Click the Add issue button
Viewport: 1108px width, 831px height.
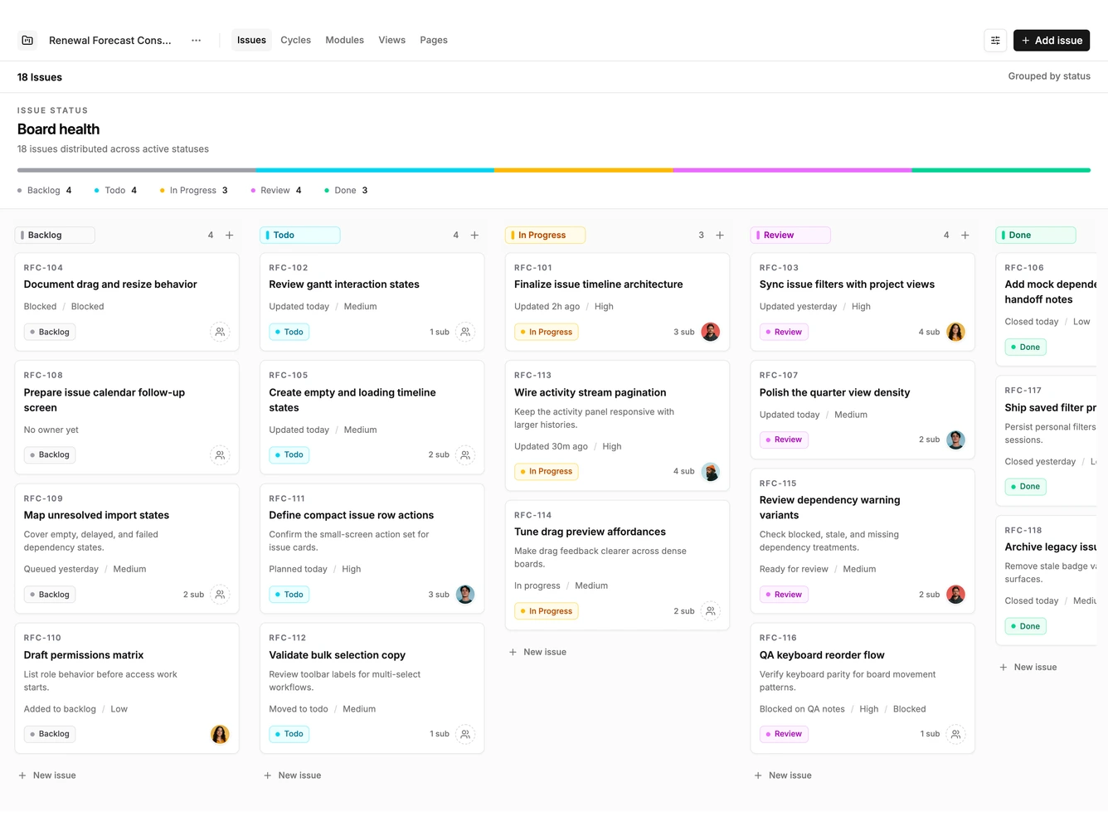[1051, 40]
